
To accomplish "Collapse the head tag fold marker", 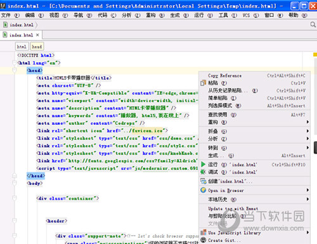I will pos(15,70).
